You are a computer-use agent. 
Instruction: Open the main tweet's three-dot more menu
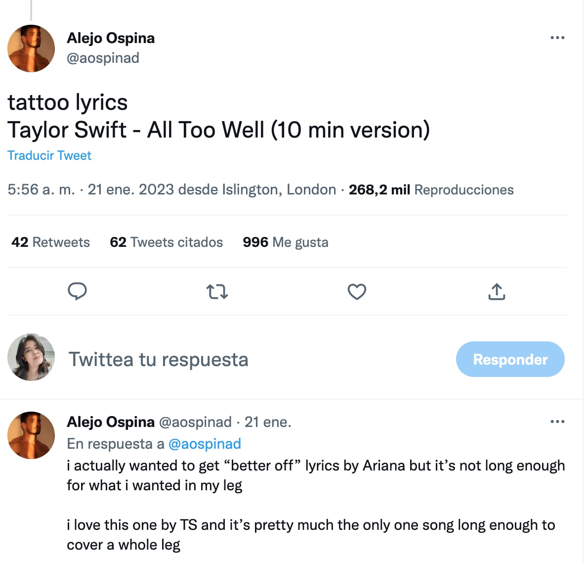click(x=557, y=38)
